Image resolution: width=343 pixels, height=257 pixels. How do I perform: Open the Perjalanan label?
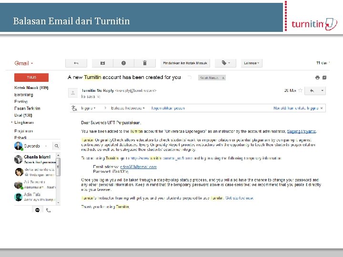click(23, 131)
